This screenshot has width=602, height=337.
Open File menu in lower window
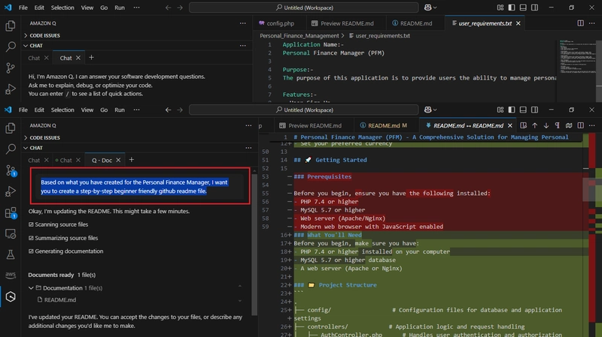point(23,110)
